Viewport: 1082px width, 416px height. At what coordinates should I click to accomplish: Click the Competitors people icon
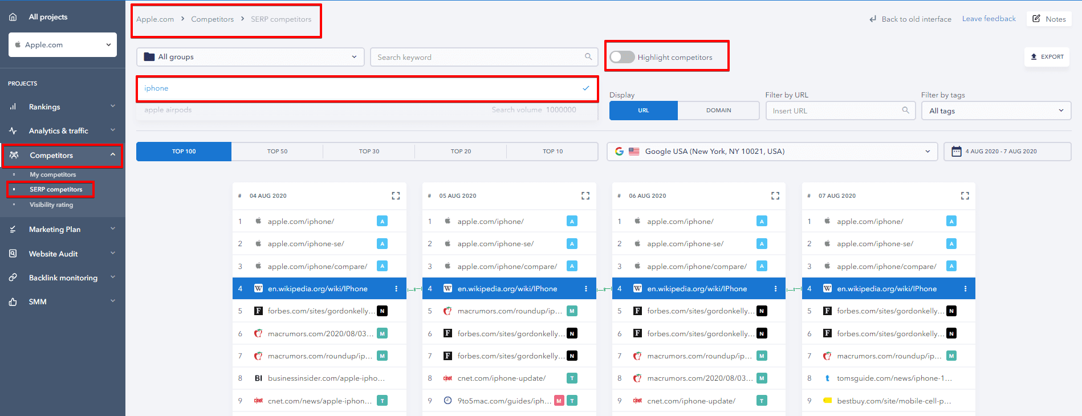14,155
